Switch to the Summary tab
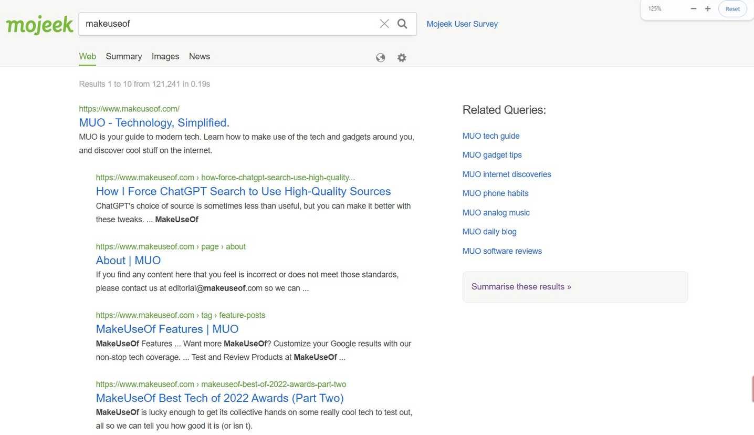This screenshot has width=754, height=435. 123,56
